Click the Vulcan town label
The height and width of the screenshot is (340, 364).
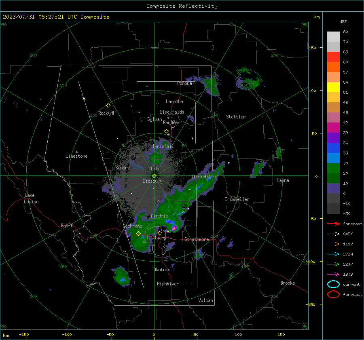click(x=206, y=300)
